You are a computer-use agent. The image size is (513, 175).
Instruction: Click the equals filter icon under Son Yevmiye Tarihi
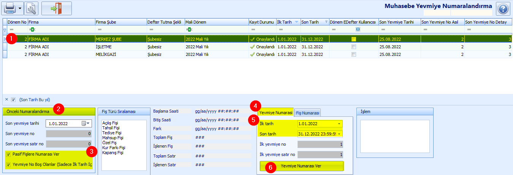[383, 30]
